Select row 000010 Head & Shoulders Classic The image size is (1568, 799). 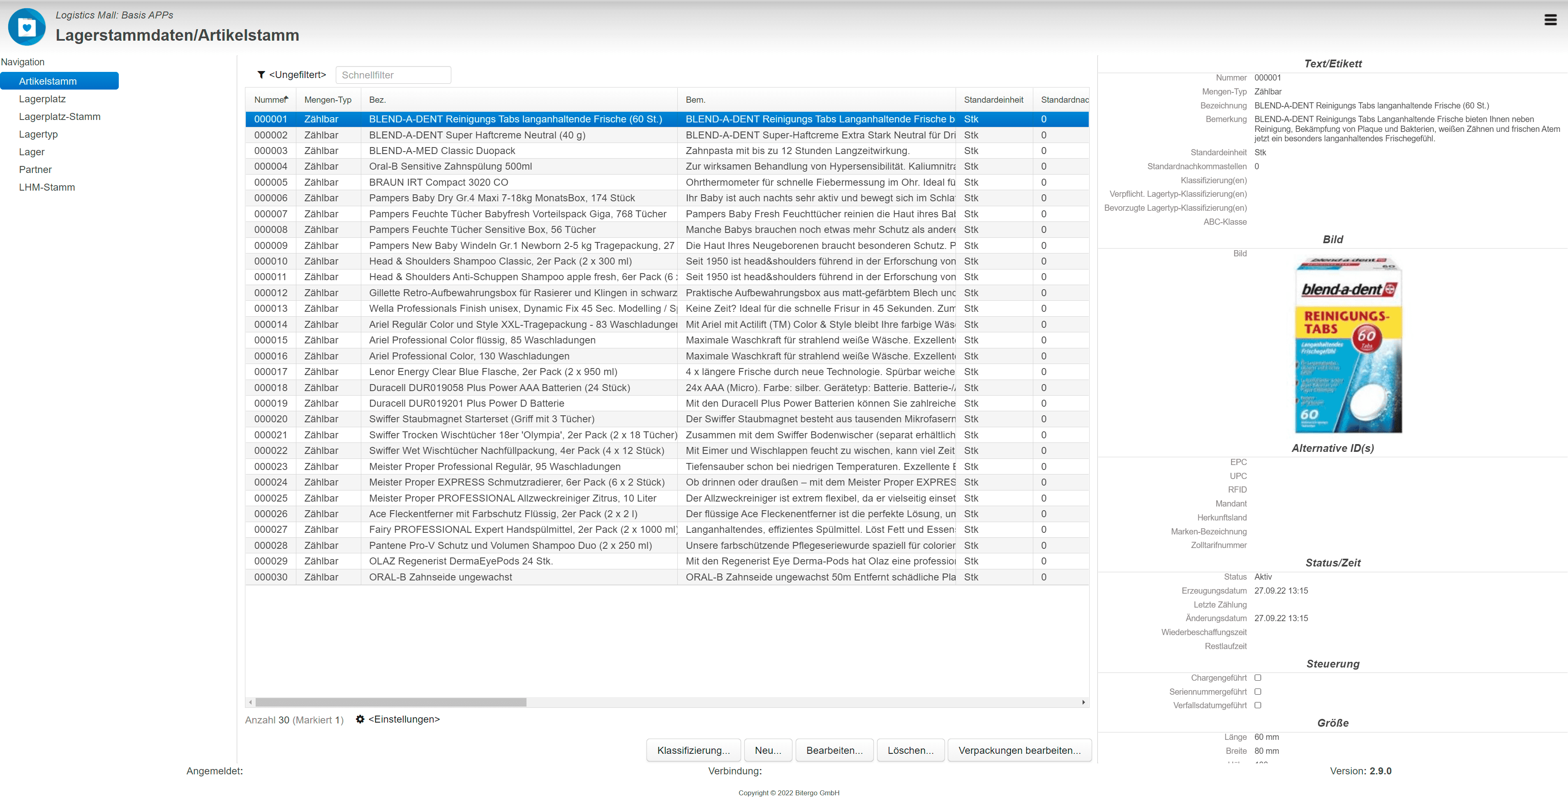tap(667, 262)
